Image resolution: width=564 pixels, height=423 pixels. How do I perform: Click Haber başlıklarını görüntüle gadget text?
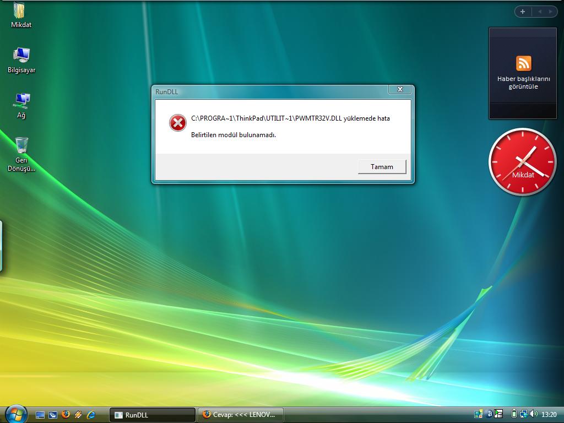[x=523, y=83]
